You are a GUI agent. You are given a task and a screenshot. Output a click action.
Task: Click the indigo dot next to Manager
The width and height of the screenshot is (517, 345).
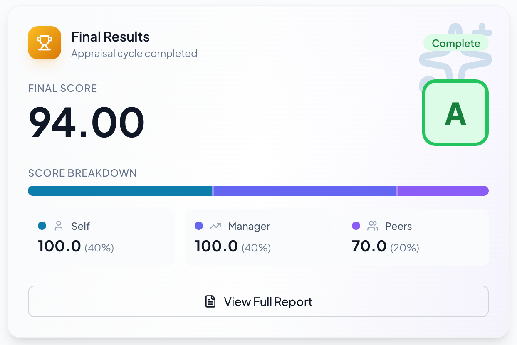coord(199,226)
